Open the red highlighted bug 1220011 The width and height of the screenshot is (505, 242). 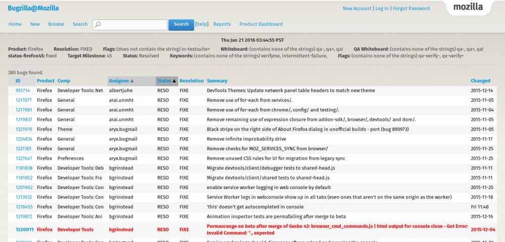(x=24, y=229)
